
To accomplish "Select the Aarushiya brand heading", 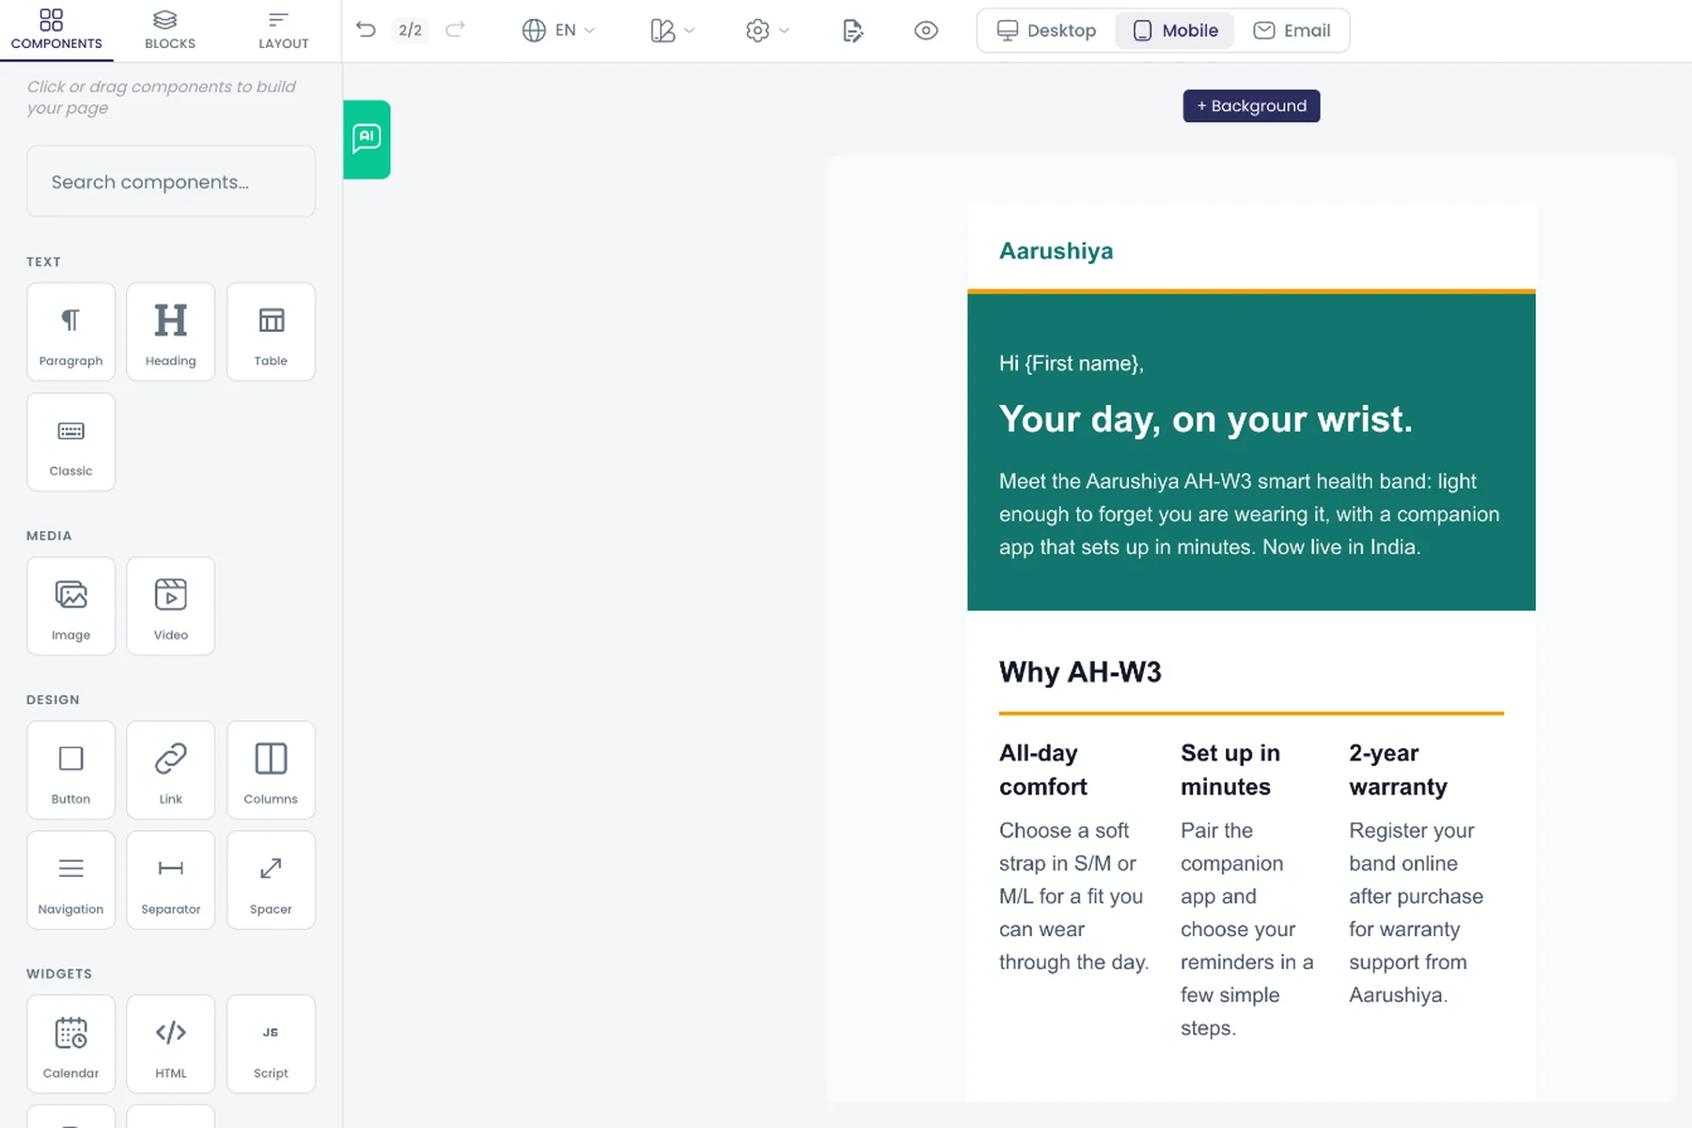I will tap(1056, 251).
